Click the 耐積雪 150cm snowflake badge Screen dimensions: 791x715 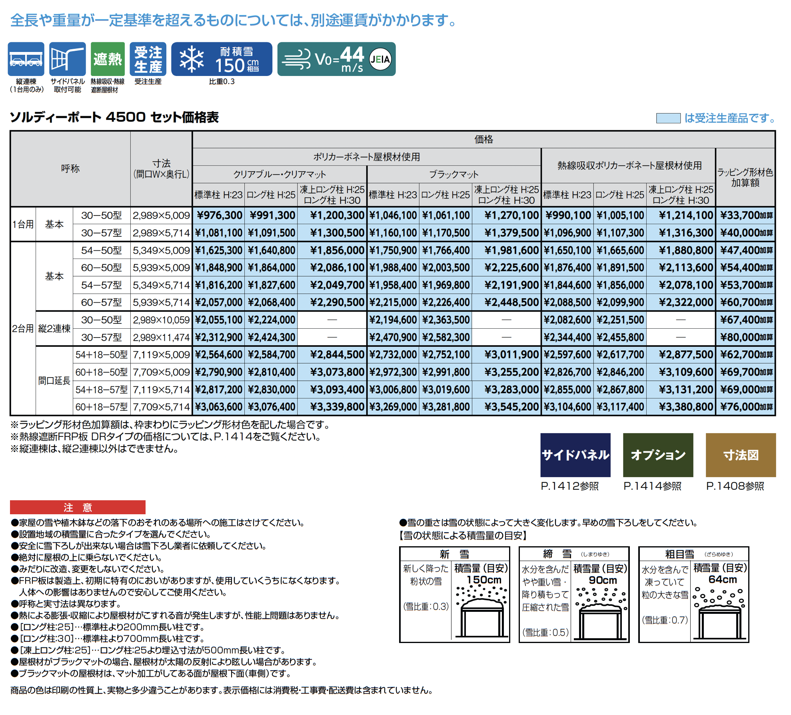tap(222, 59)
